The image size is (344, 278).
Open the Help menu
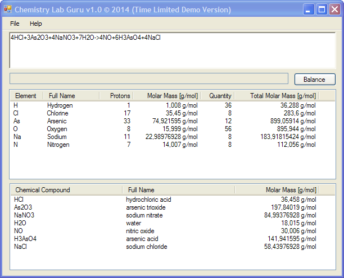[x=36, y=24]
